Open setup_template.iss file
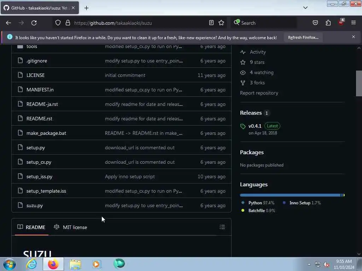Image resolution: width=362 pixels, height=271 pixels. (46, 191)
